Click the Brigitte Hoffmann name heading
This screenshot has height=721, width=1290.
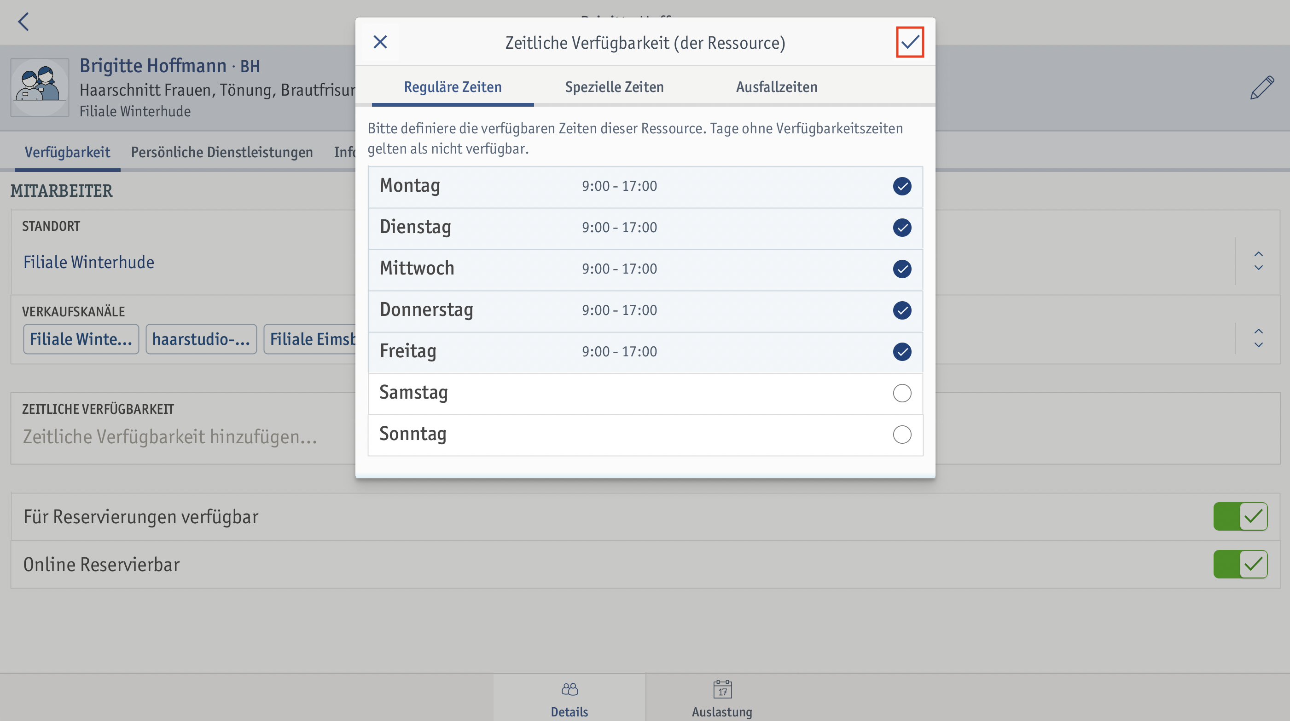point(153,66)
